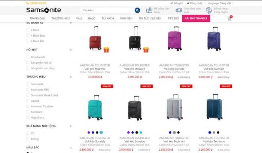
Task: Click the store system map icon
Action: pyautogui.click(x=149, y=10)
